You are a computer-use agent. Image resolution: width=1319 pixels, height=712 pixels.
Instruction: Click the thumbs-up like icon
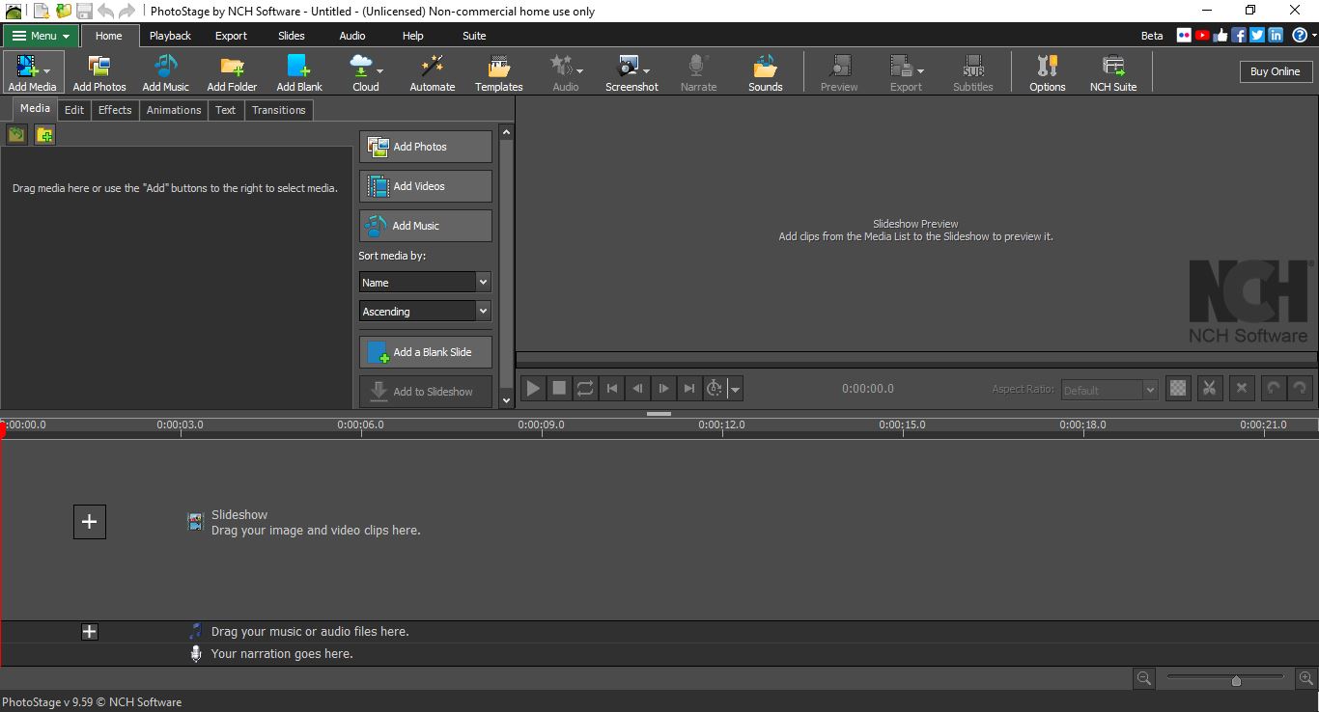pyautogui.click(x=1221, y=36)
